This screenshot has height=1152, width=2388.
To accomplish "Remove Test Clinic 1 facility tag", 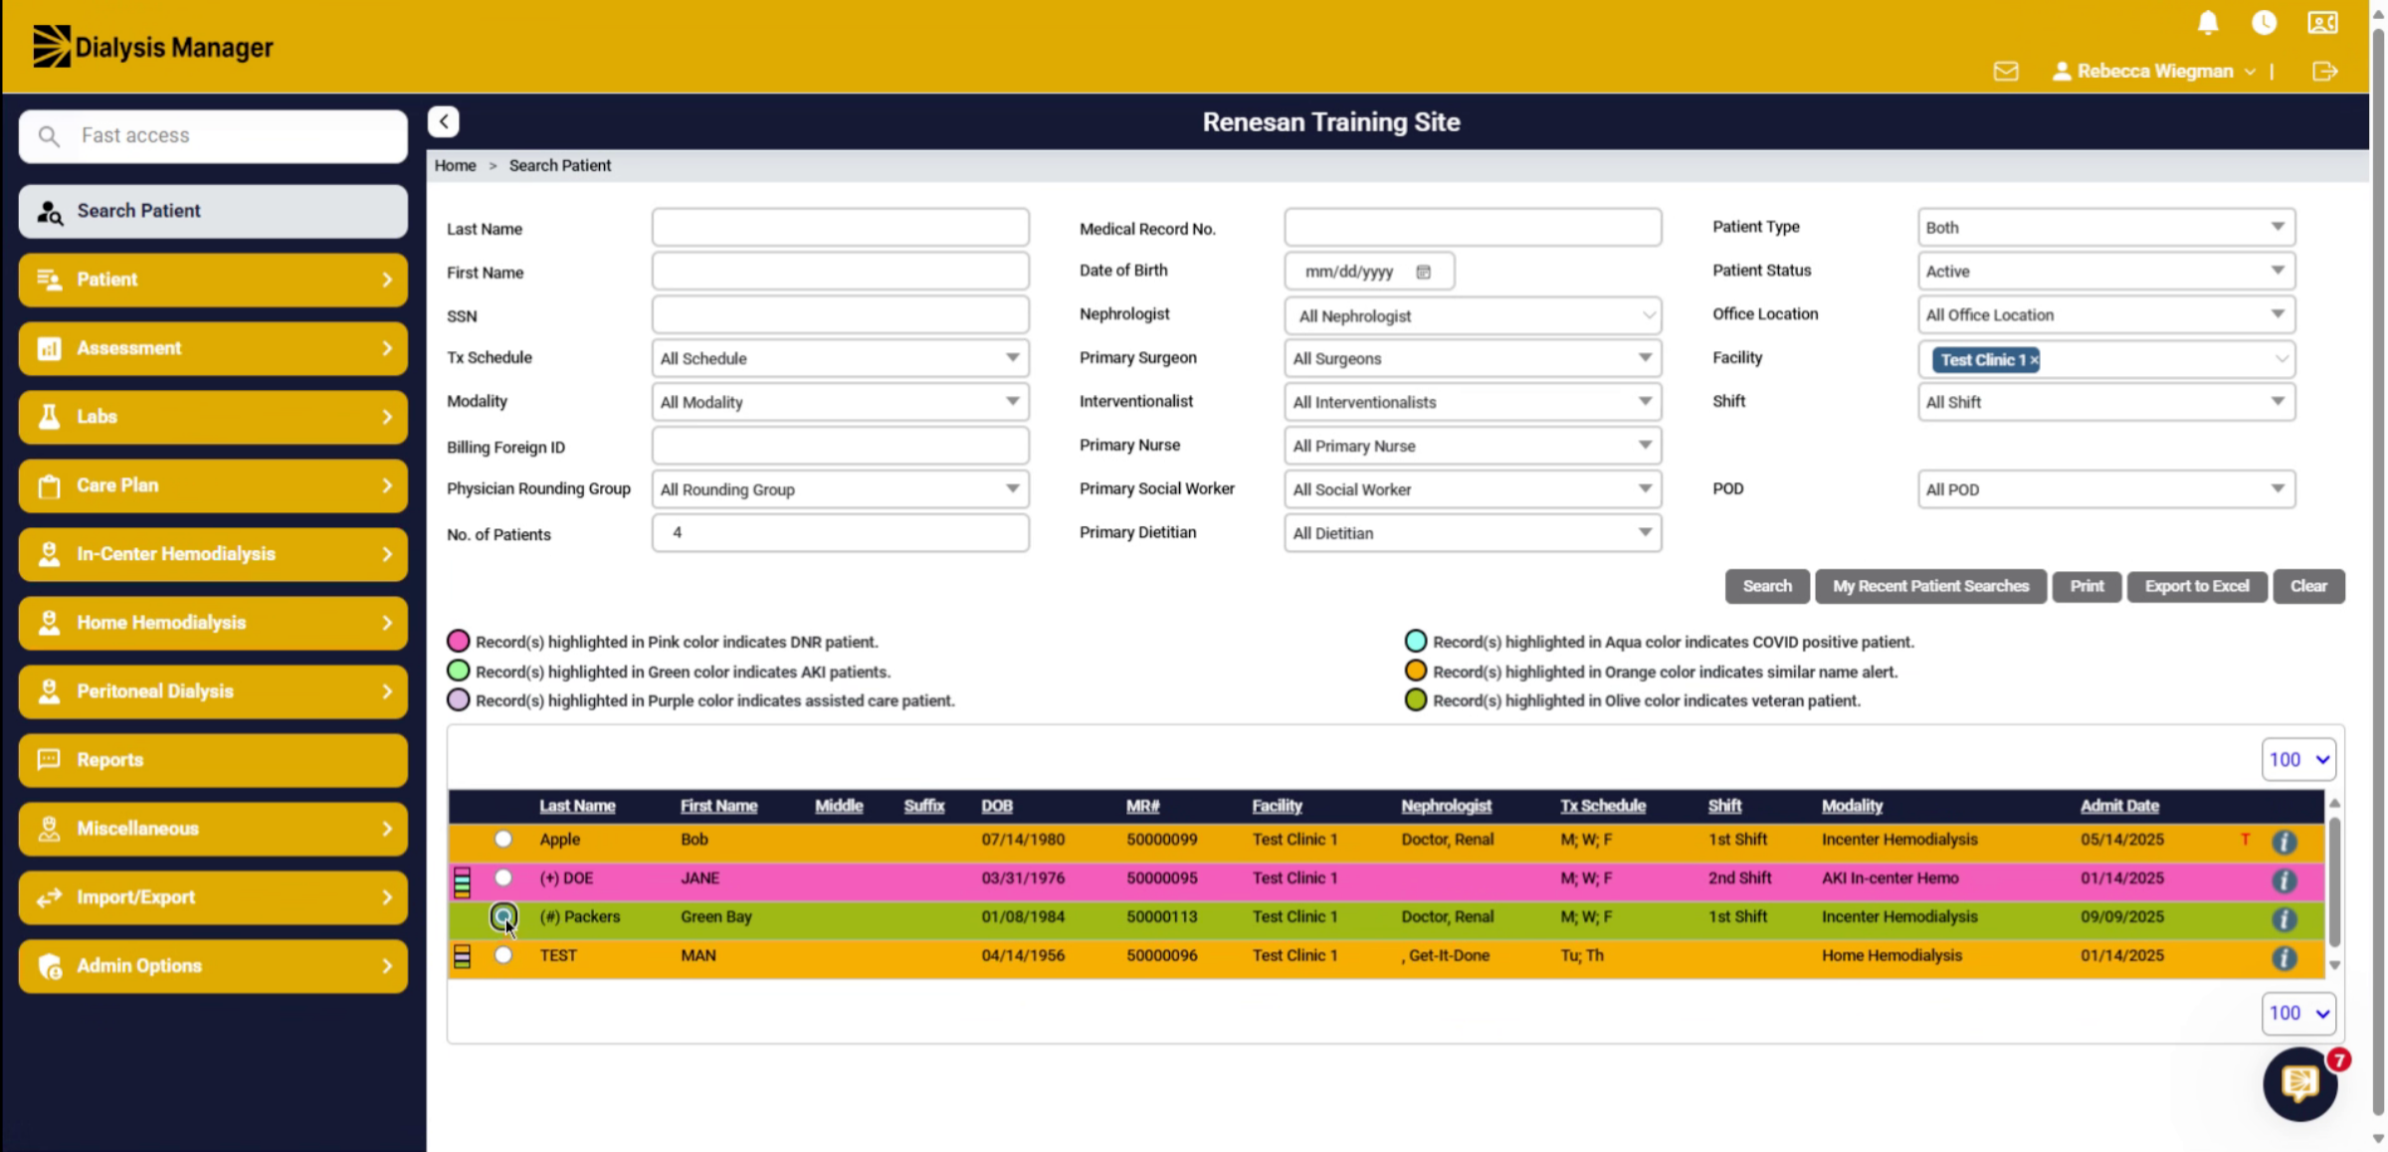I will [2034, 360].
